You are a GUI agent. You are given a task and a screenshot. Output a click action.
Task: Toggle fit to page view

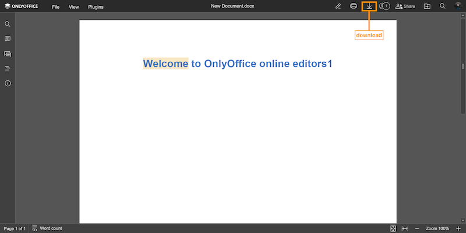coord(393,228)
